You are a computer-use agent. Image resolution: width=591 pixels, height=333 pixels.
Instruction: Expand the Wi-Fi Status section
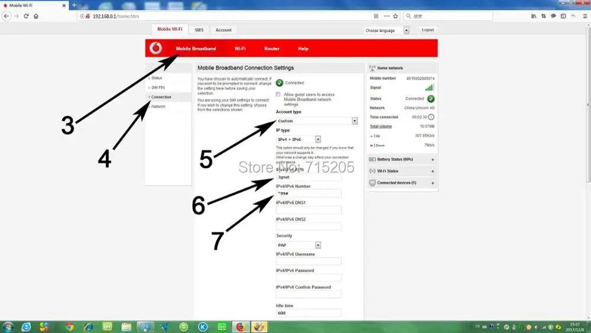pos(402,171)
